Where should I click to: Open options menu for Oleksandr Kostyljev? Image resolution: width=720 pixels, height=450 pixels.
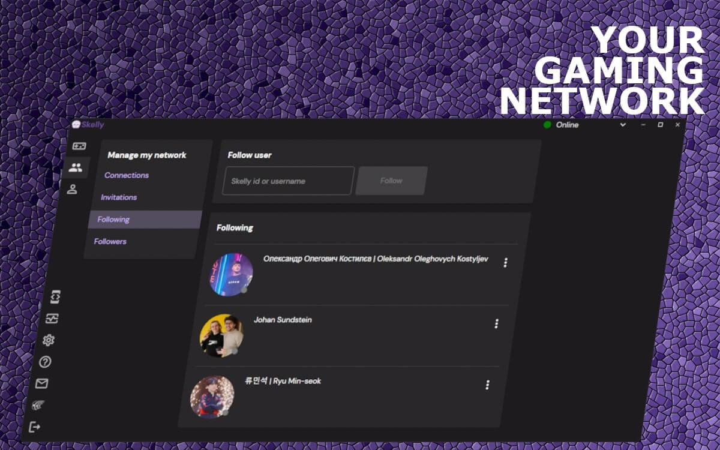click(x=505, y=262)
